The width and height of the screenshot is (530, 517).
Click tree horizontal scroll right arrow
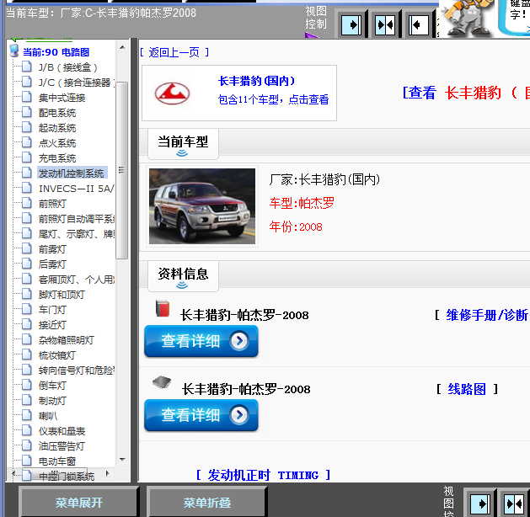click(108, 474)
